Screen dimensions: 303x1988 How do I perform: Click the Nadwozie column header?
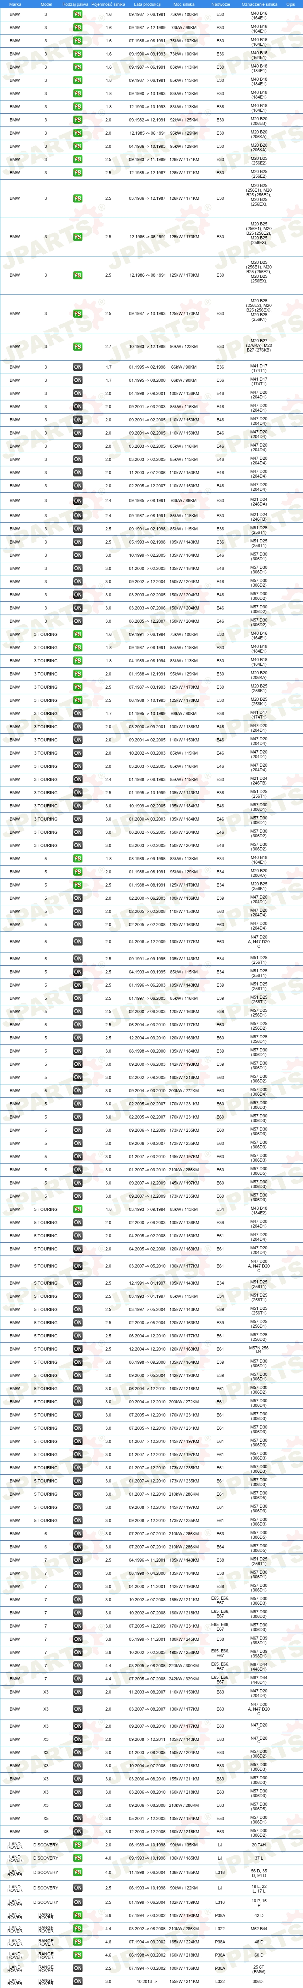pyautogui.click(x=220, y=4)
